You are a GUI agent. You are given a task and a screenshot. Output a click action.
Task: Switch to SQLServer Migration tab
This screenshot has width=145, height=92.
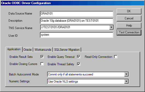coord(67,50)
